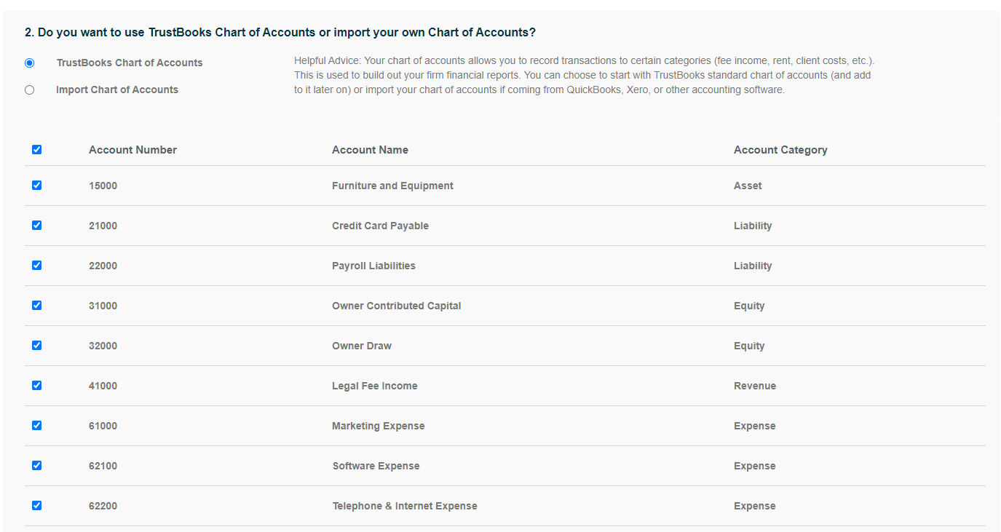This screenshot has height=532, width=1001.
Task: Uncheck the Furniture and Equipment account checkbox
Action: pos(36,185)
